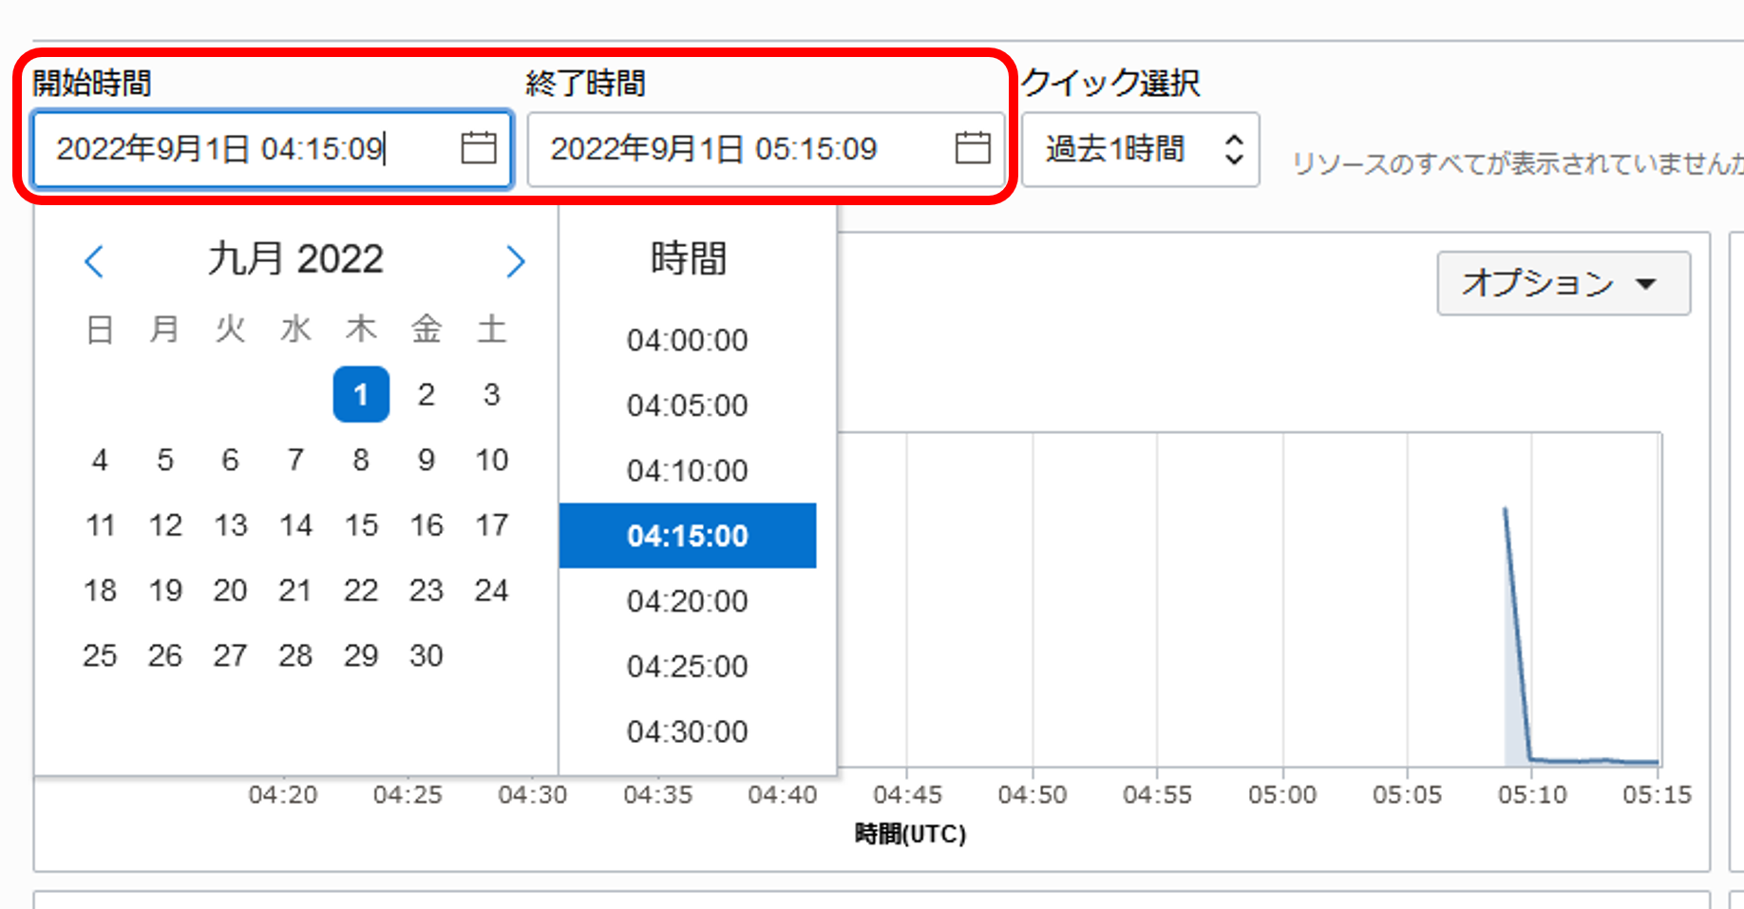Screen dimensions: 1744x909
Task: Click the previous month chevron in the calendar
Action: point(94,260)
